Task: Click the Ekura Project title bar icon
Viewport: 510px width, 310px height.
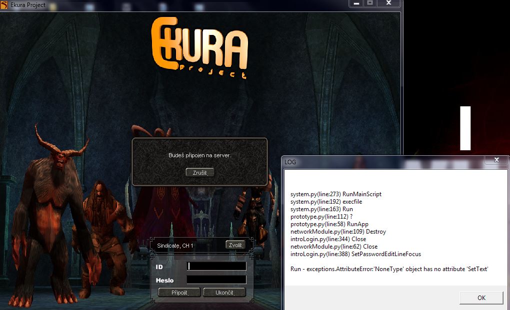Action: (4, 5)
